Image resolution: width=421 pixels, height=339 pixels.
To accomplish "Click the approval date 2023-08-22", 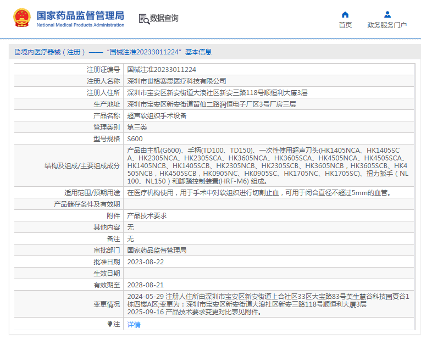I will [146, 262].
